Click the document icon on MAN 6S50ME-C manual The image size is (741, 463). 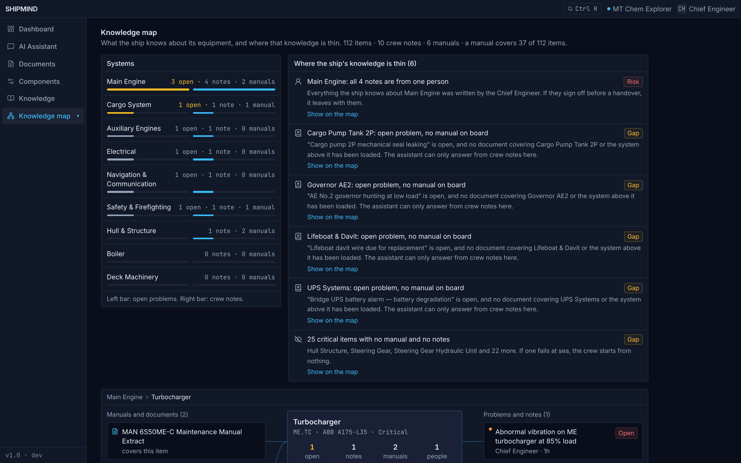click(115, 431)
